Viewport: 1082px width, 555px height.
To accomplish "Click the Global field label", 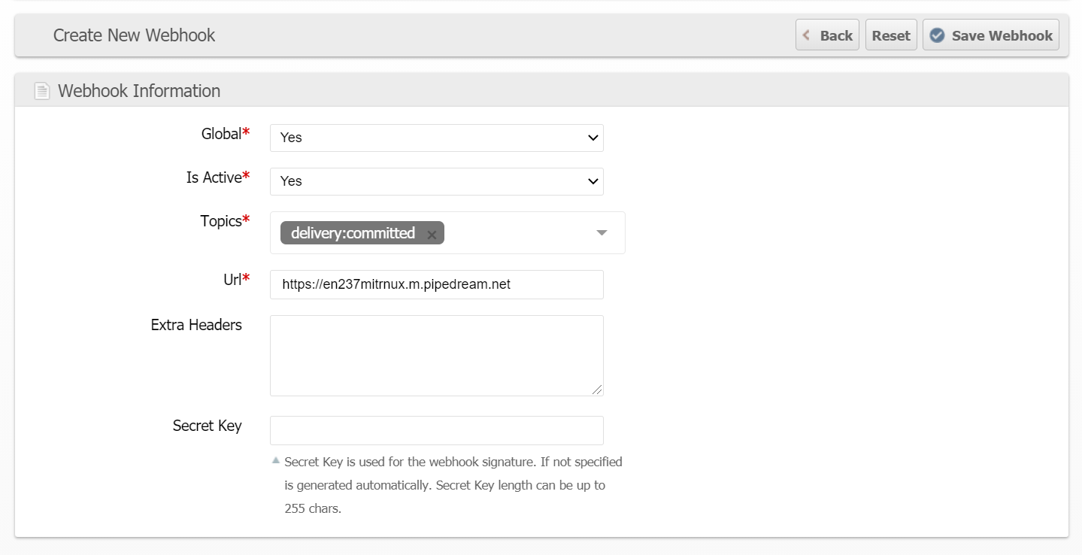I will (x=221, y=134).
